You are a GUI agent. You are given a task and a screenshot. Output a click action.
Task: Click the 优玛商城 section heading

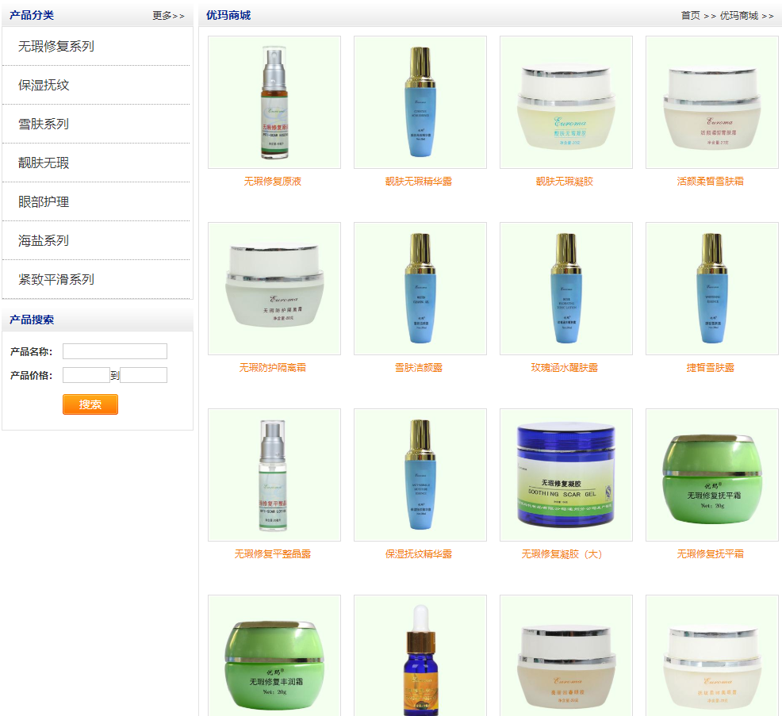pos(228,15)
